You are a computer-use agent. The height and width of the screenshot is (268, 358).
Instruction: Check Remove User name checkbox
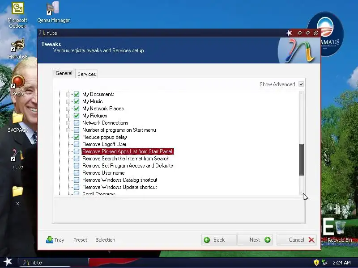pyautogui.click(x=77, y=173)
